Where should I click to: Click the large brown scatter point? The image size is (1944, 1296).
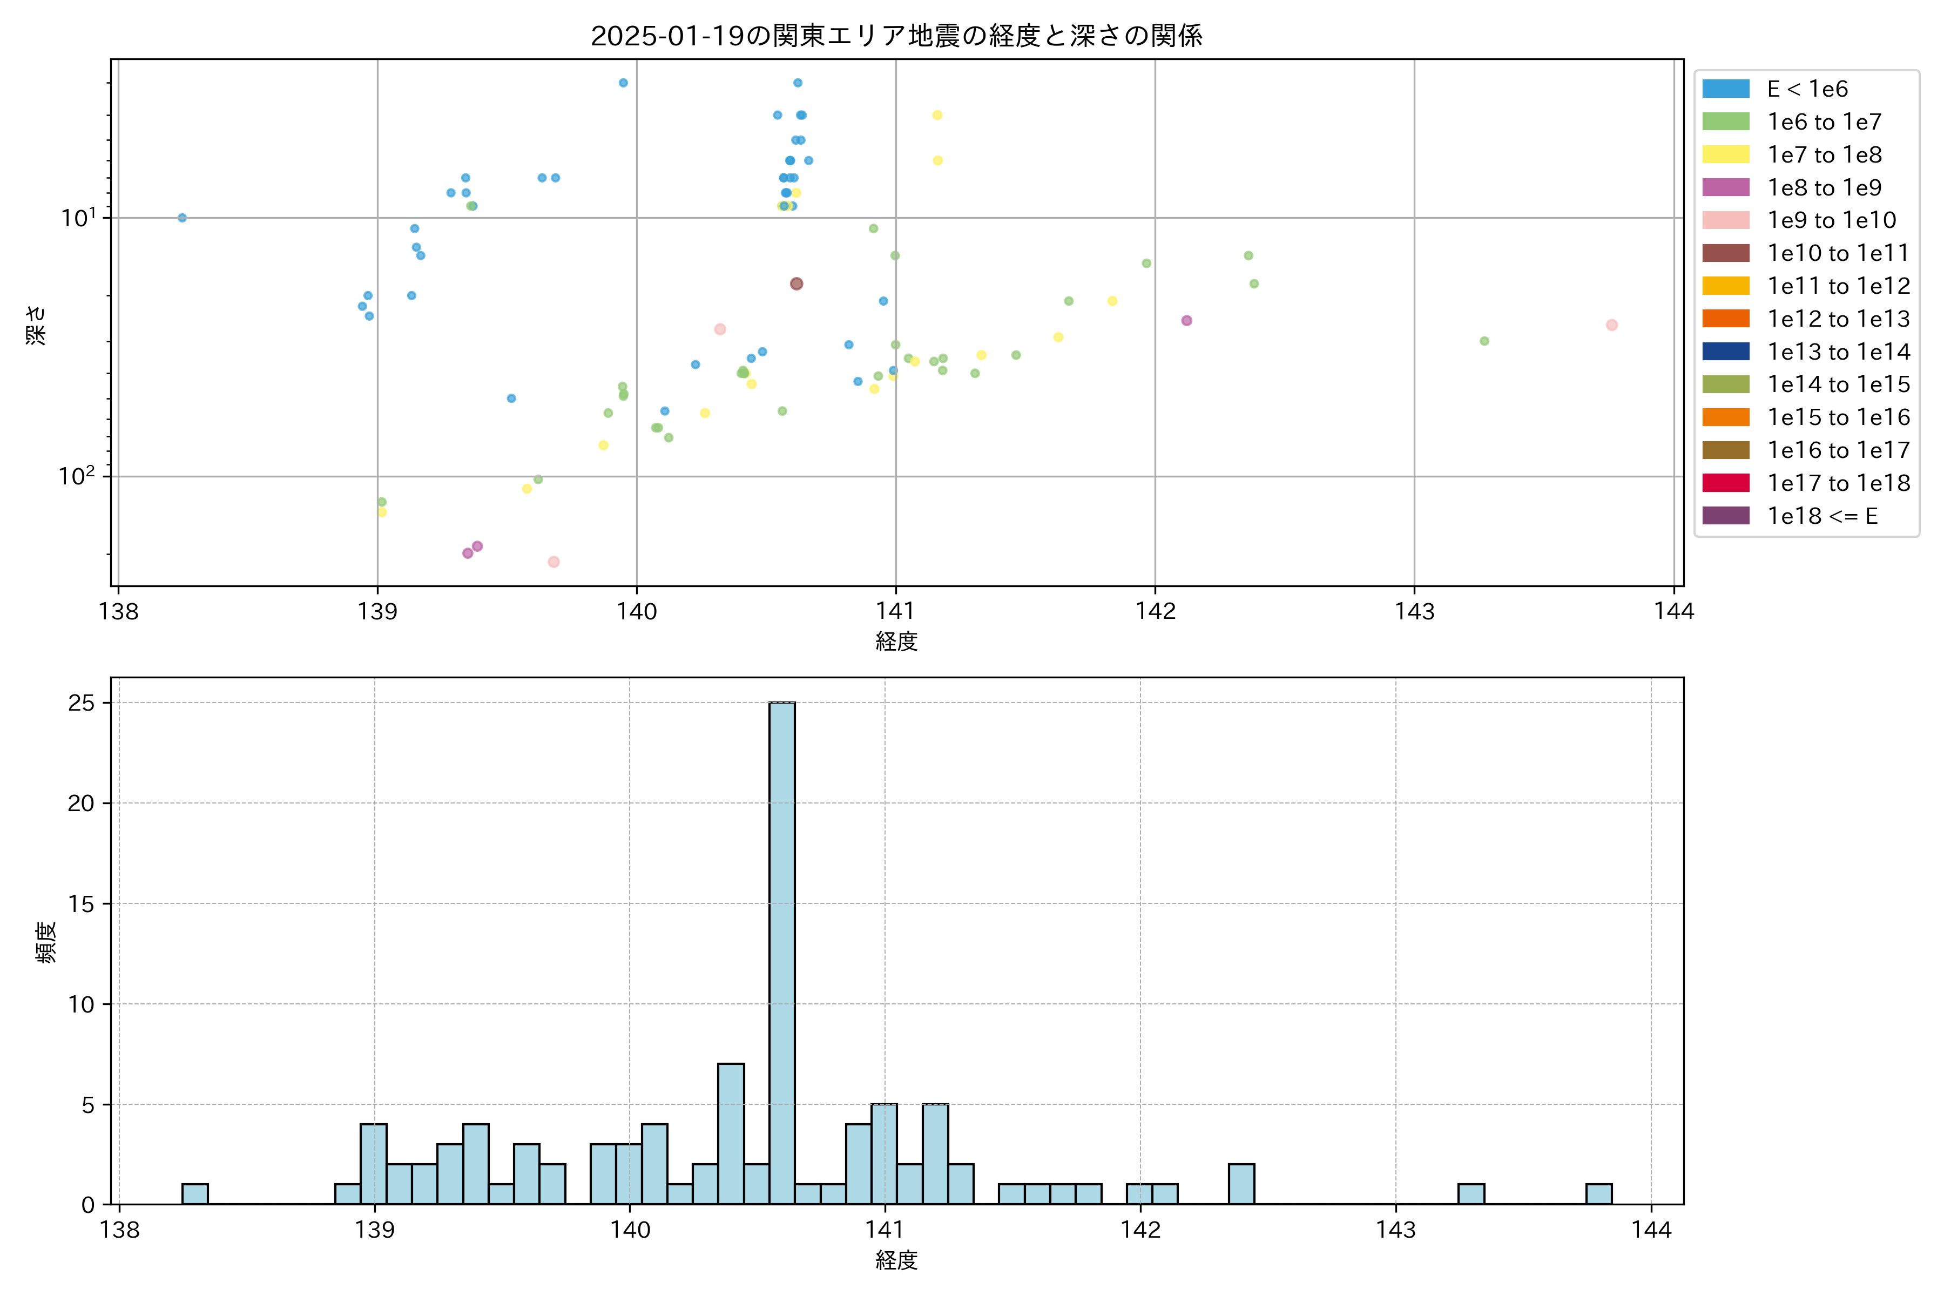pyautogui.click(x=796, y=283)
